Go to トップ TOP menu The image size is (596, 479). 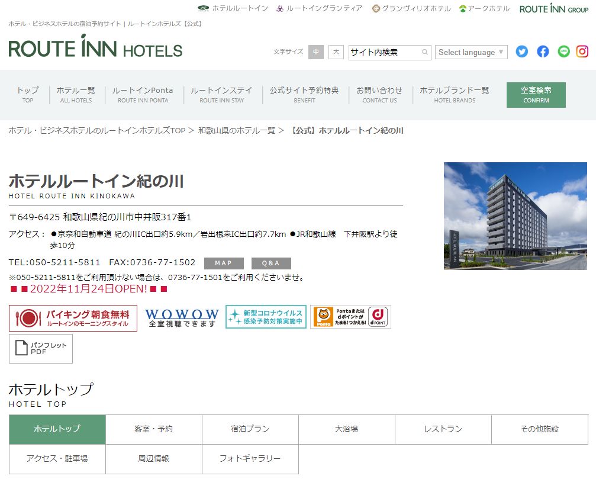(28, 95)
